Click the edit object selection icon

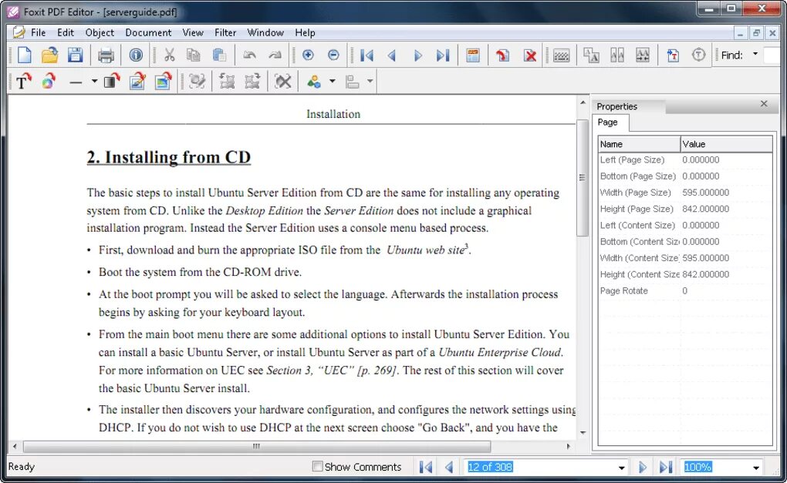(197, 81)
